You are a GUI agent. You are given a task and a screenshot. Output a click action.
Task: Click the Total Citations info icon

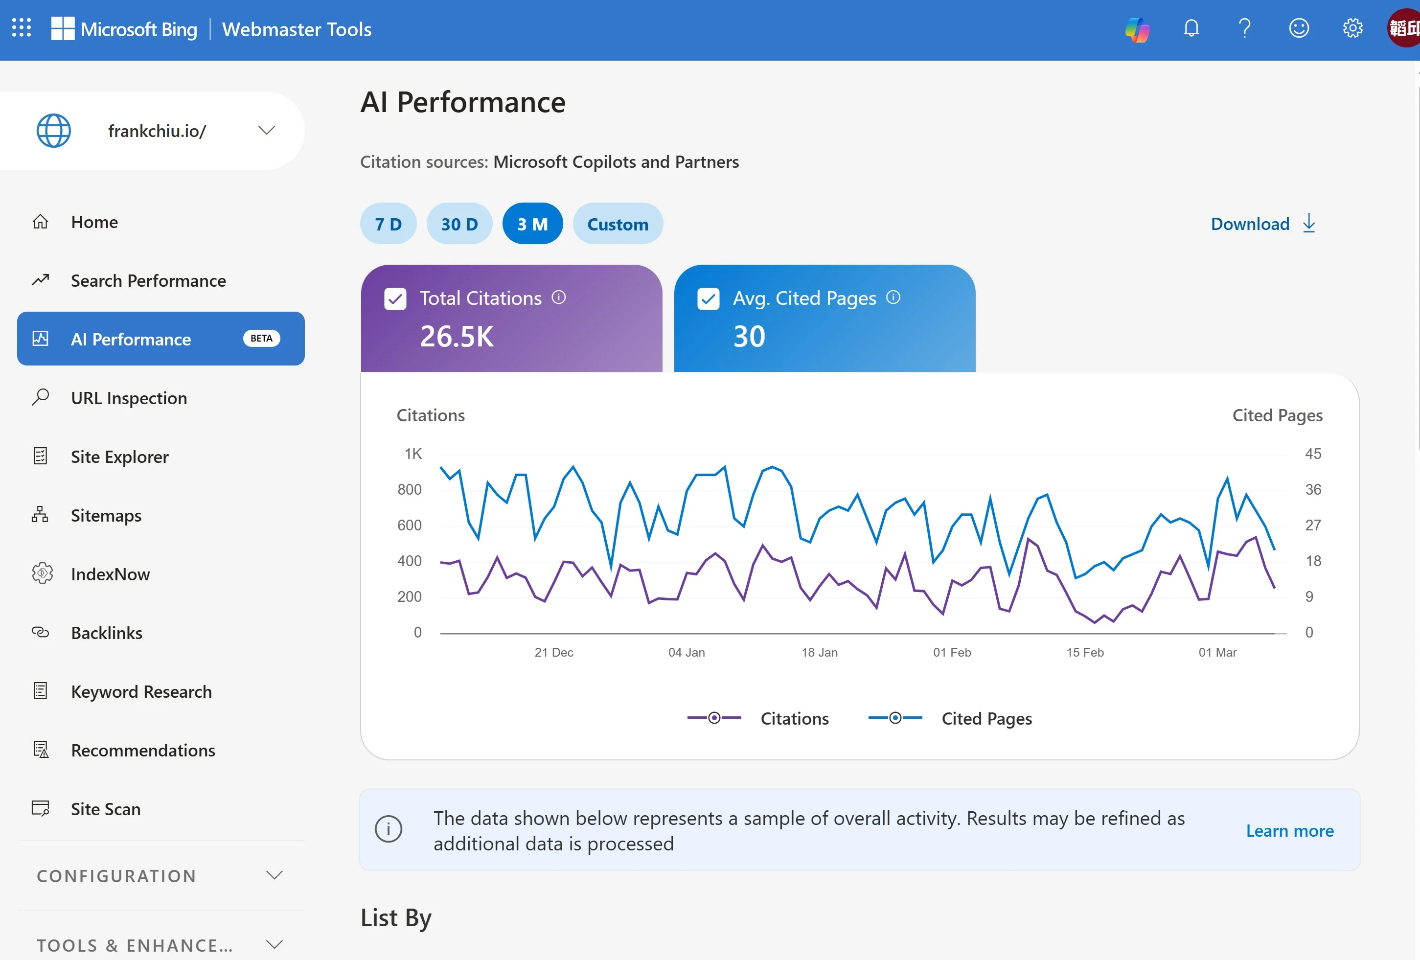pos(558,297)
